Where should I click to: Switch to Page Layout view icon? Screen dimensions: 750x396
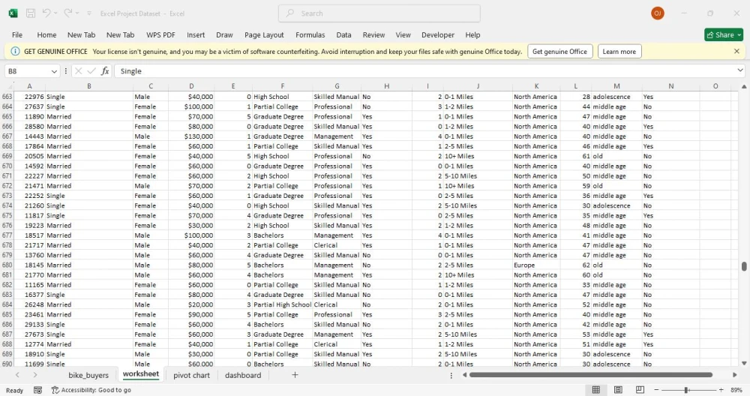618,390
